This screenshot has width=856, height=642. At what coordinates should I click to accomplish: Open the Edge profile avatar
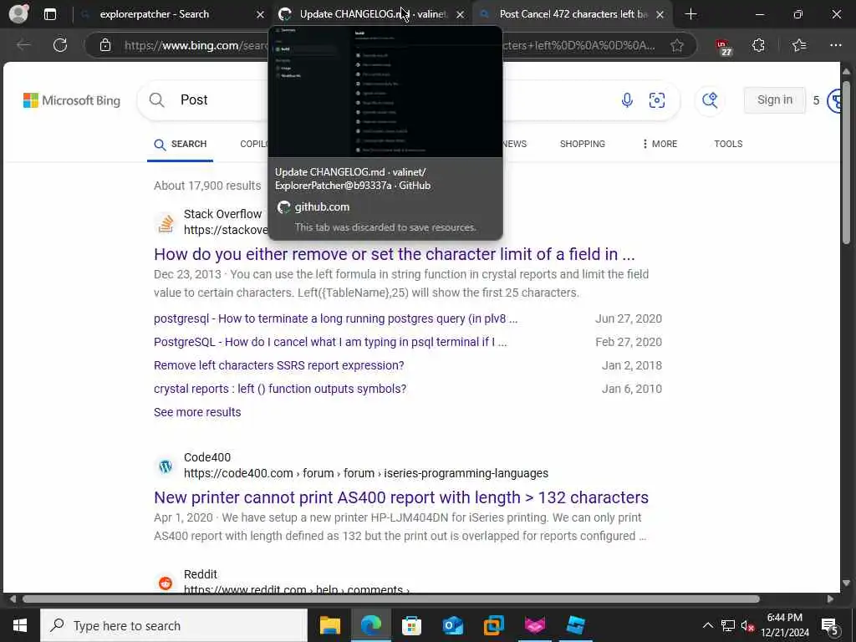pyautogui.click(x=18, y=14)
